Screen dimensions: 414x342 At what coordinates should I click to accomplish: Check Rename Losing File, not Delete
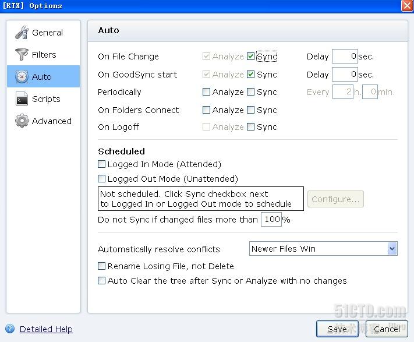tap(102, 266)
